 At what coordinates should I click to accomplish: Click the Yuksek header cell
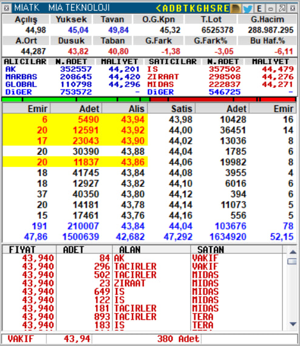[x=71, y=19]
